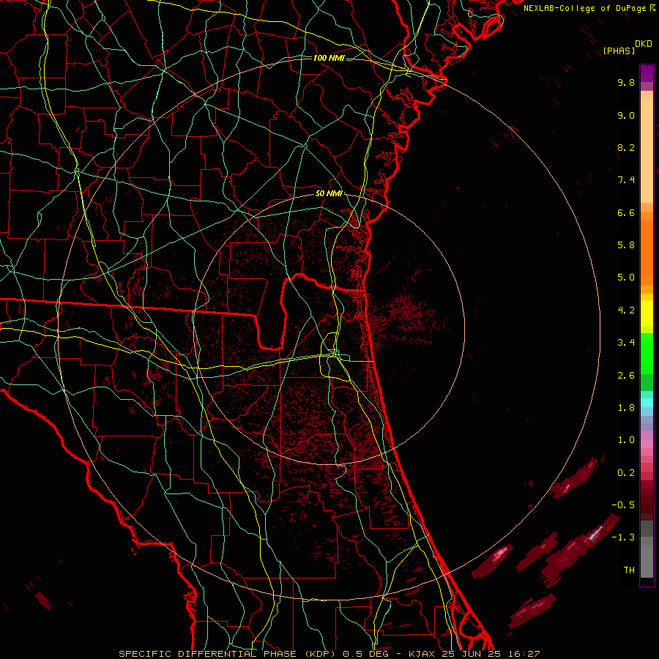Click the 8.2 value on the color scale

click(x=626, y=147)
